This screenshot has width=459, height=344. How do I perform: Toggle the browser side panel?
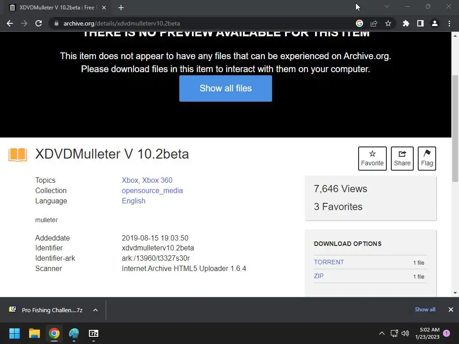coord(420,23)
